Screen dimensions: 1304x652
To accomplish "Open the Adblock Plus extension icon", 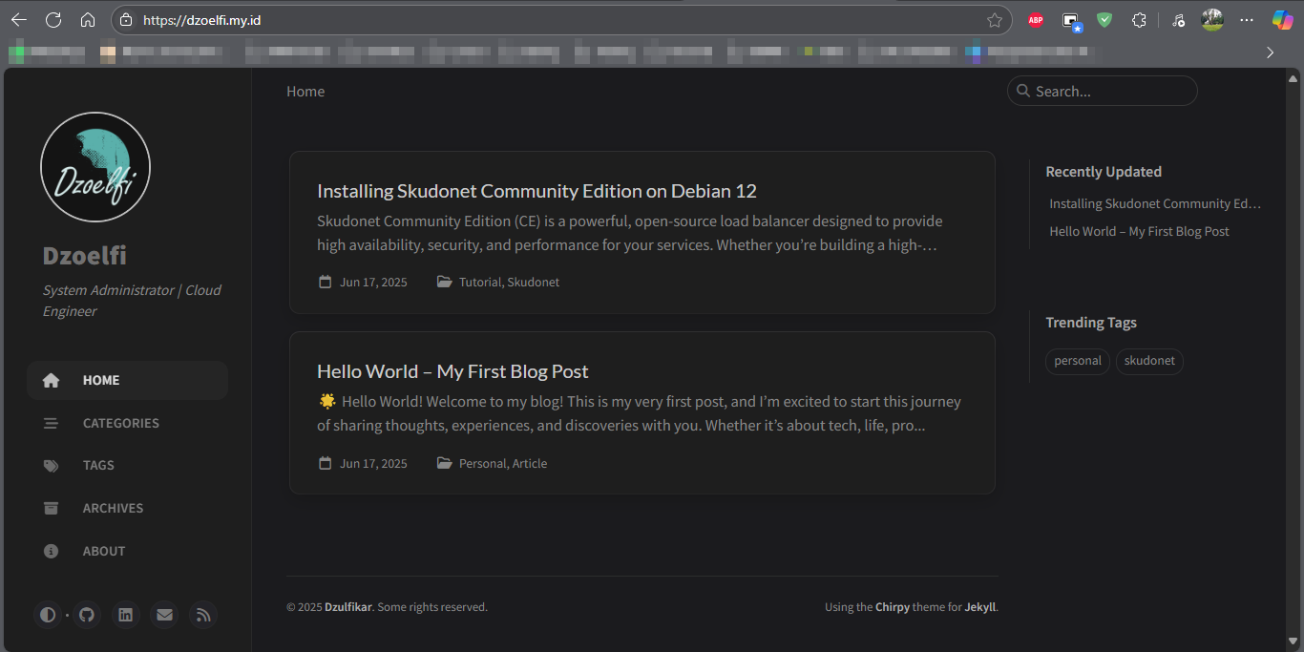I will click(1036, 20).
